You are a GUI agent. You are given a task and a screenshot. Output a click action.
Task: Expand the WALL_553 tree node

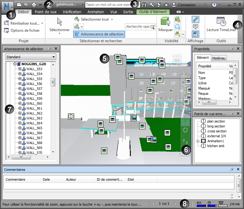(20, 69)
